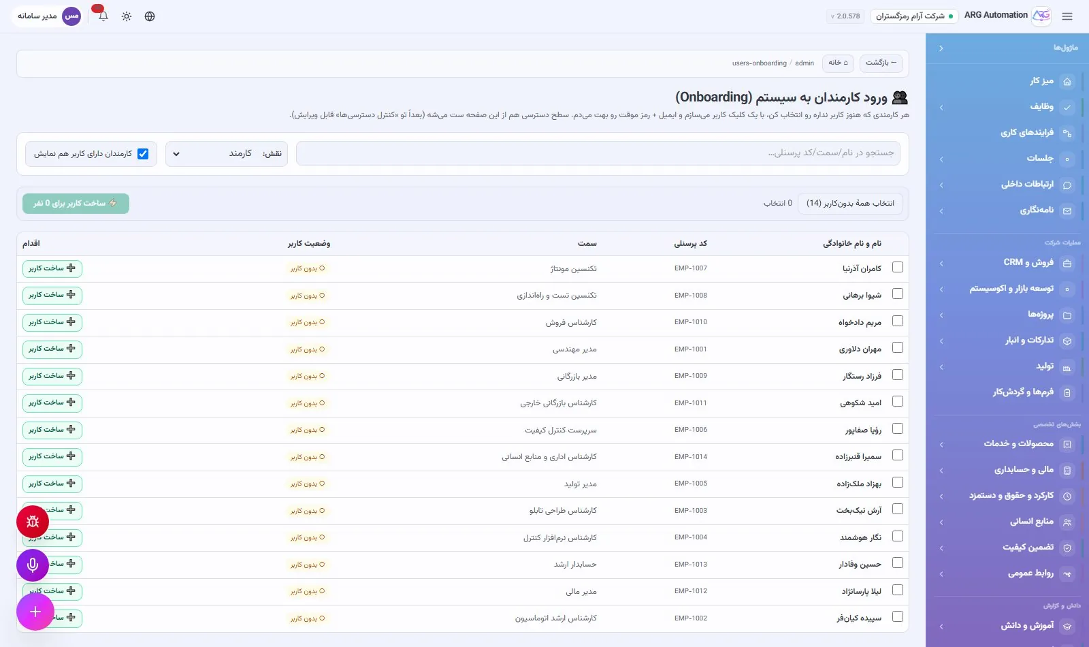Click the تدارکات و انبار box icon
Image resolution: width=1089 pixels, height=647 pixels.
[1067, 341]
